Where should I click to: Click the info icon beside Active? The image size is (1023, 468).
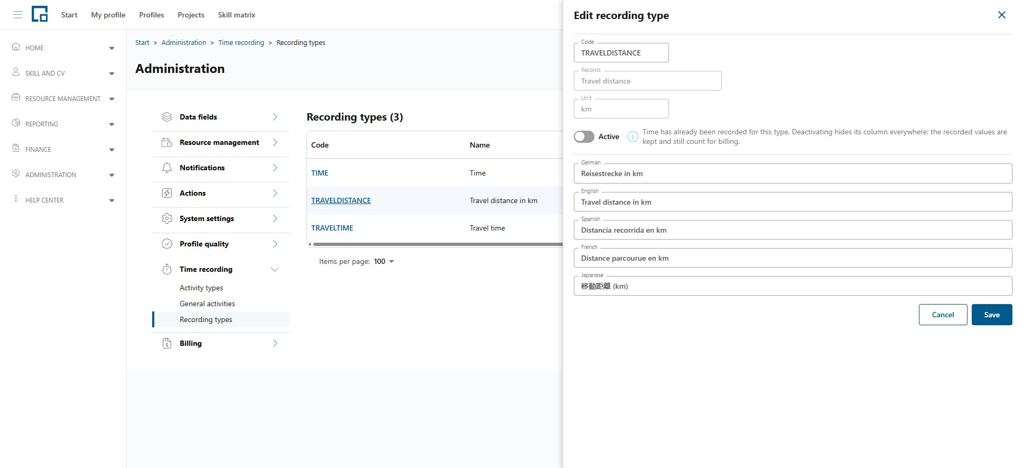coord(633,136)
